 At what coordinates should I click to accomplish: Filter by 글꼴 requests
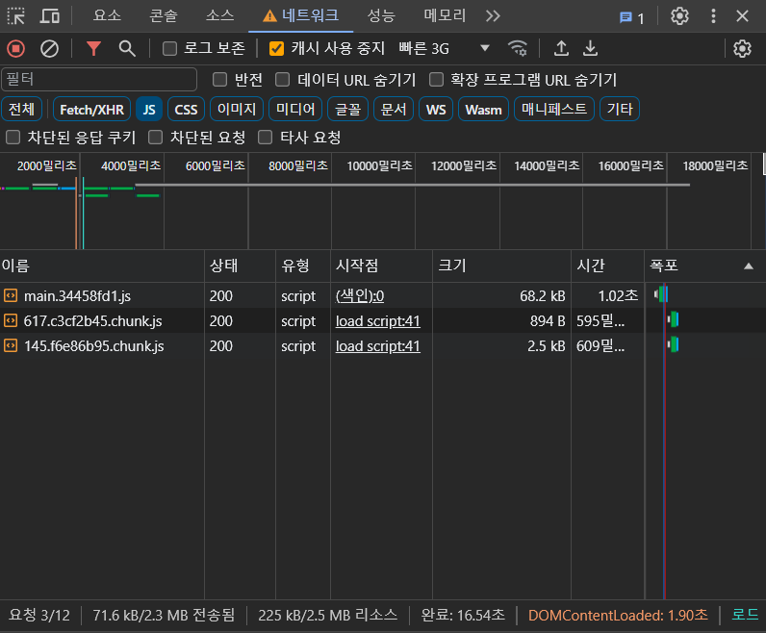pos(347,109)
